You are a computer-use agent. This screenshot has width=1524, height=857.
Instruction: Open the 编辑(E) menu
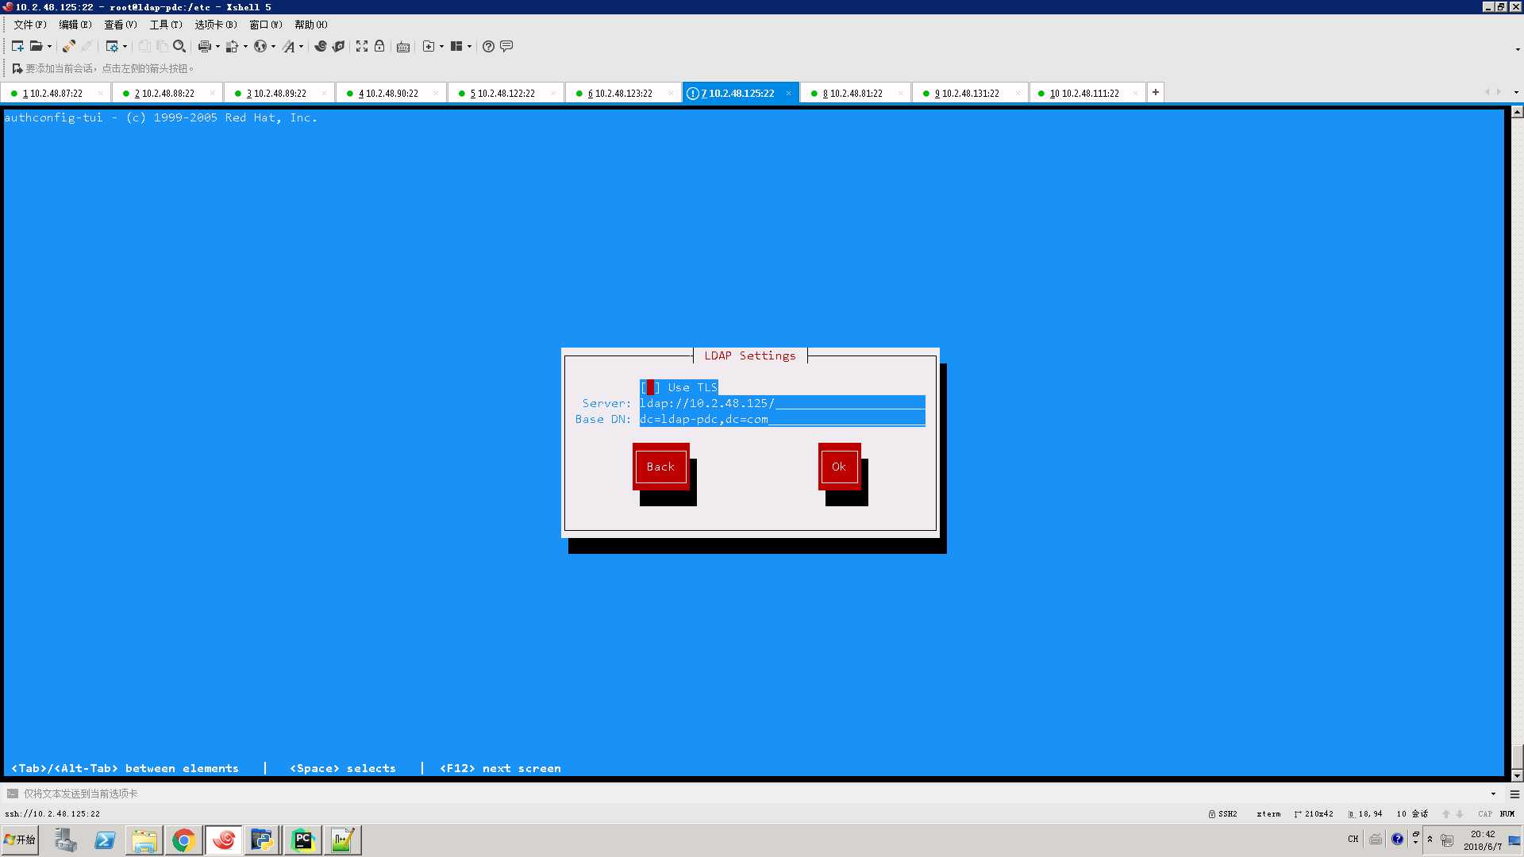[x=75, y=25]
